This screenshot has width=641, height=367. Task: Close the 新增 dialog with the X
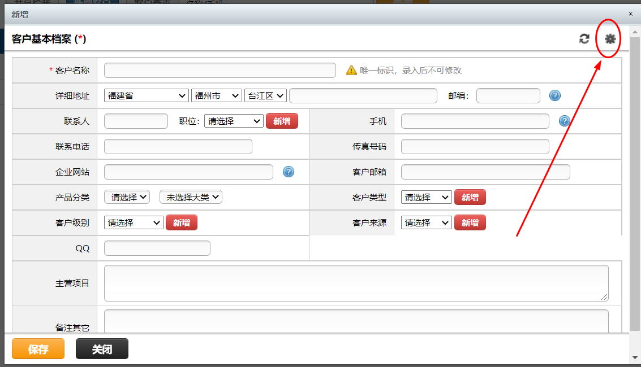[x=630, y=14]
